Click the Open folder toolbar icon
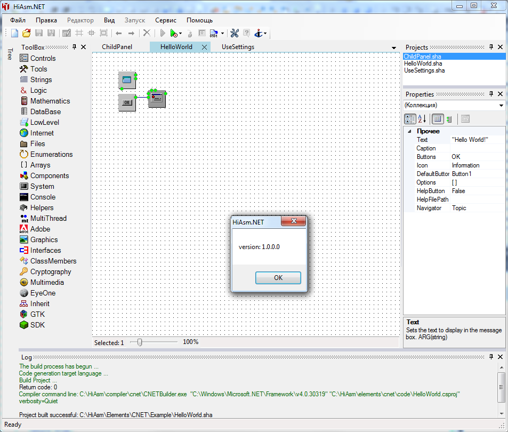 pos(27,33)
